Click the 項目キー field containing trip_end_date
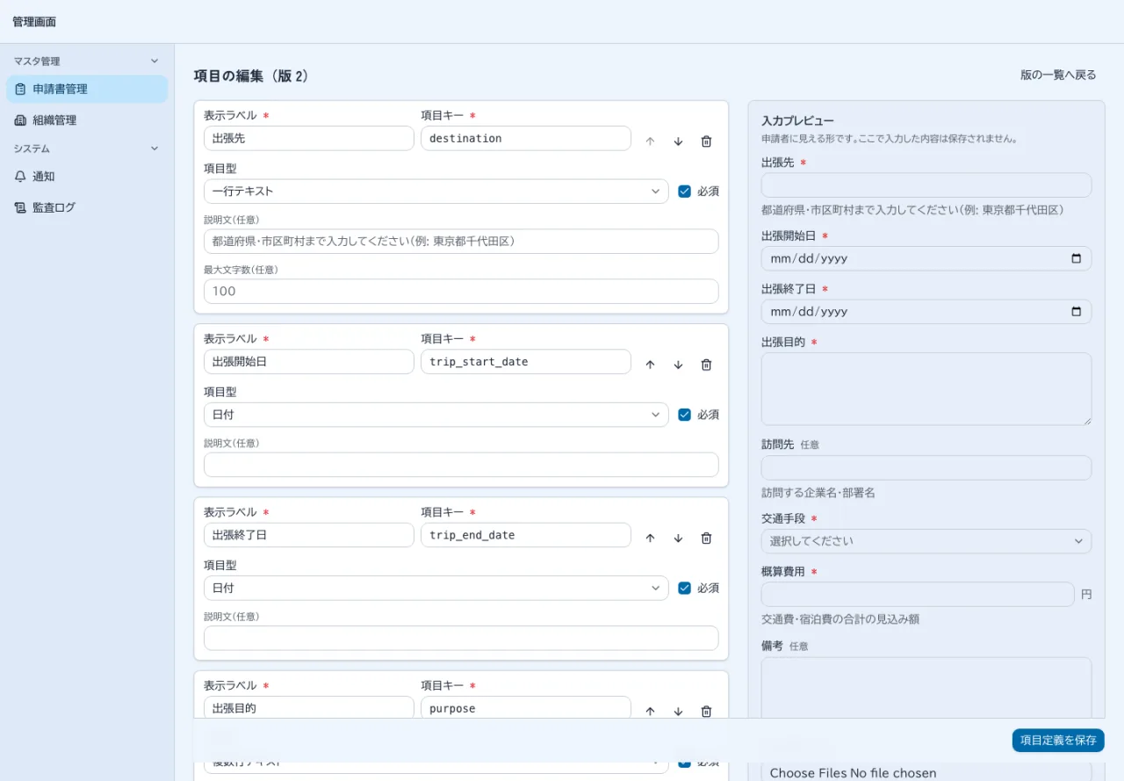Image resolution: width=1124 pixels, height=781 pixels. [x=526, y=535]
